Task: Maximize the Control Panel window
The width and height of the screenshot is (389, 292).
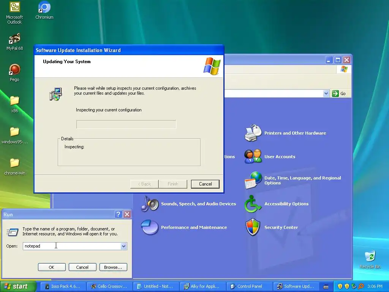Action: pos(338,60)
